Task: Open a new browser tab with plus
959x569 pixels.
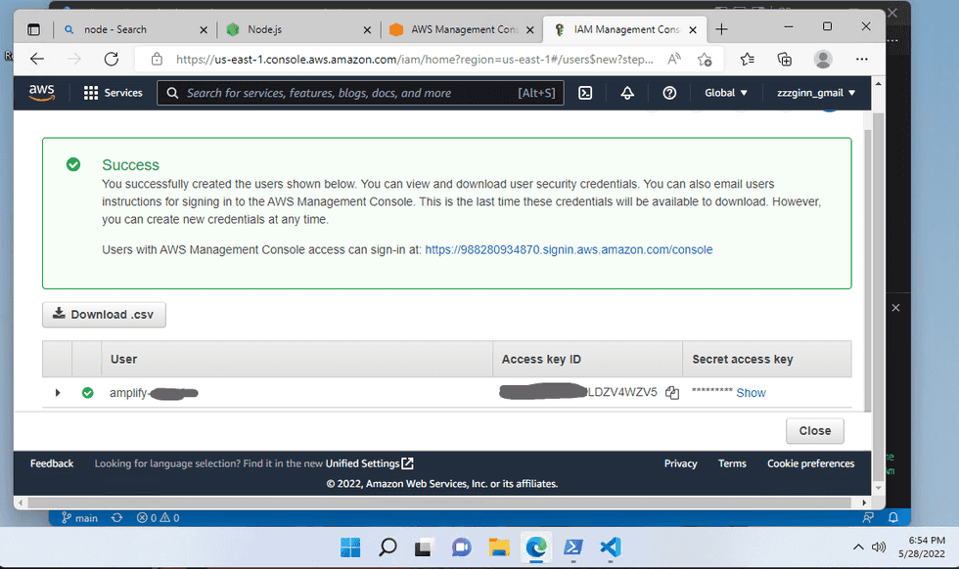Action: (722, 29)
